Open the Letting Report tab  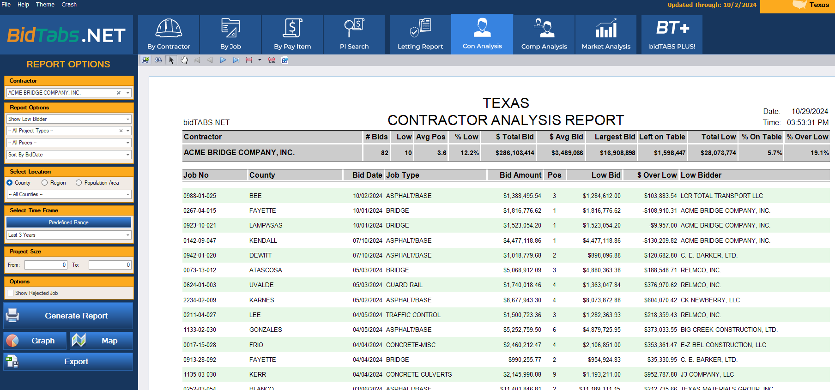(x=420, y=35)
